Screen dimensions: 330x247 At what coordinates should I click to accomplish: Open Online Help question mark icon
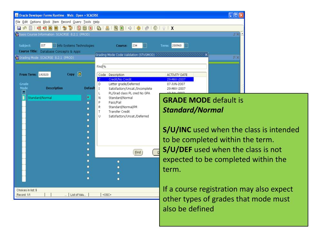155,28
